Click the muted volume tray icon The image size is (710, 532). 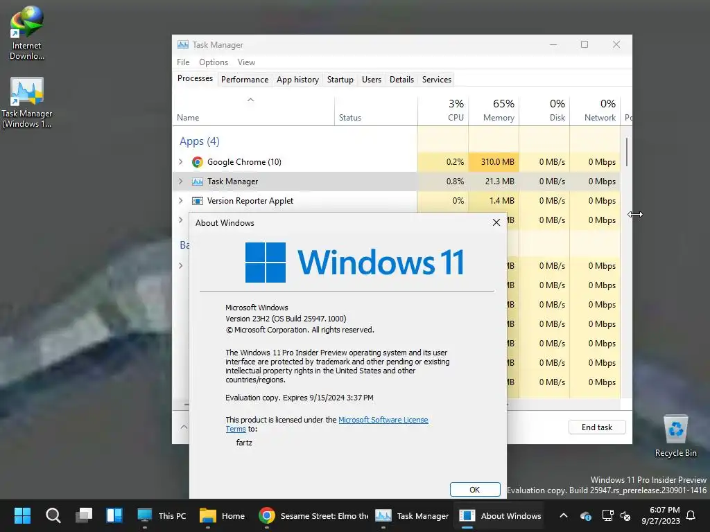click(626, 515)
